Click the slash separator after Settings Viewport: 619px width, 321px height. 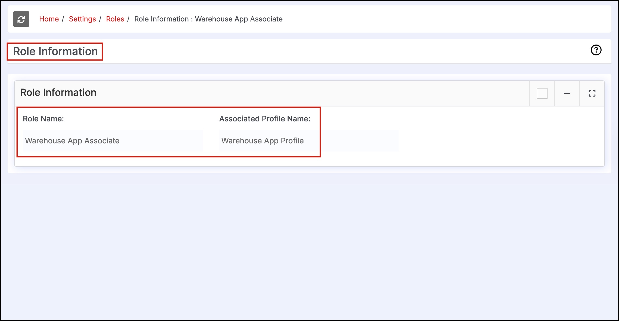pyautogui.click(x=100, y=19)
